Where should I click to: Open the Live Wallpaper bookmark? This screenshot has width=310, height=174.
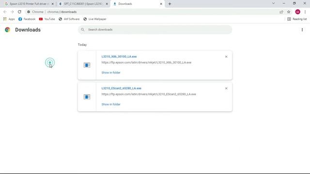(95, 19)
